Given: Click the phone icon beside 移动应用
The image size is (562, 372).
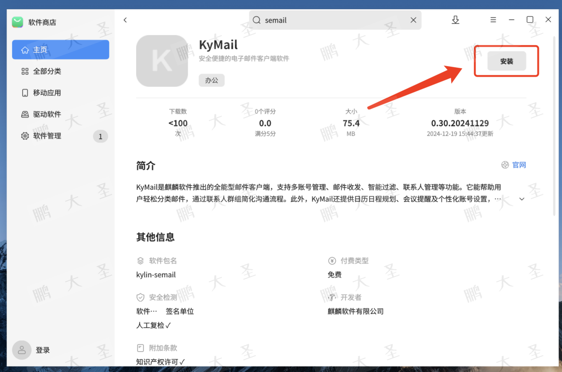Looking at the screenshot, I should coord(25,93).
